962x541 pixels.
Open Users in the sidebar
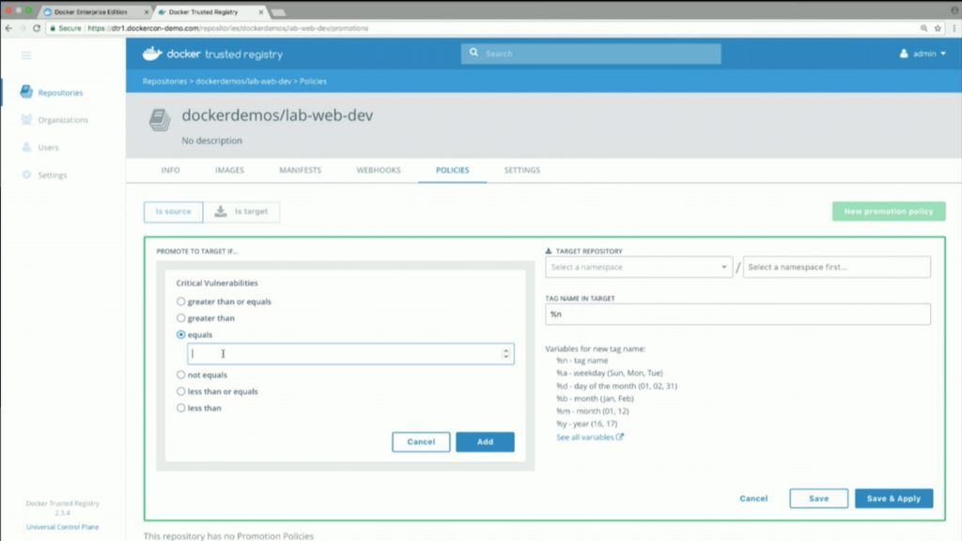(49, 147)
